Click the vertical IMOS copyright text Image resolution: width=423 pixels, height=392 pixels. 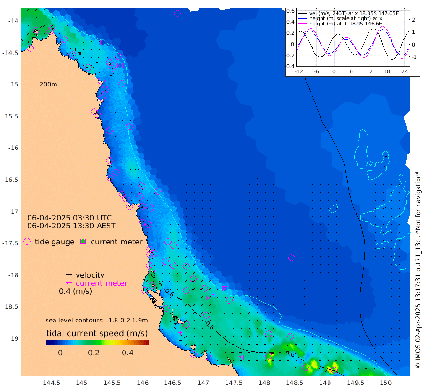tap(418, 269)
